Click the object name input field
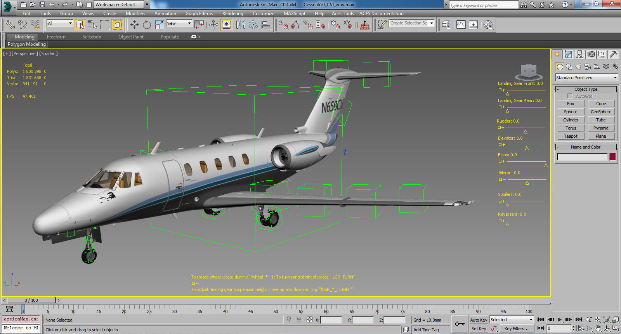Screen dimensions: 621x334 click(582, 157)
